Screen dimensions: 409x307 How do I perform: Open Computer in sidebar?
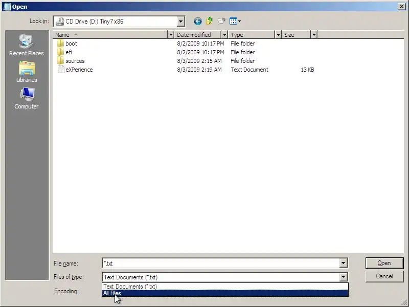[27, 98]
